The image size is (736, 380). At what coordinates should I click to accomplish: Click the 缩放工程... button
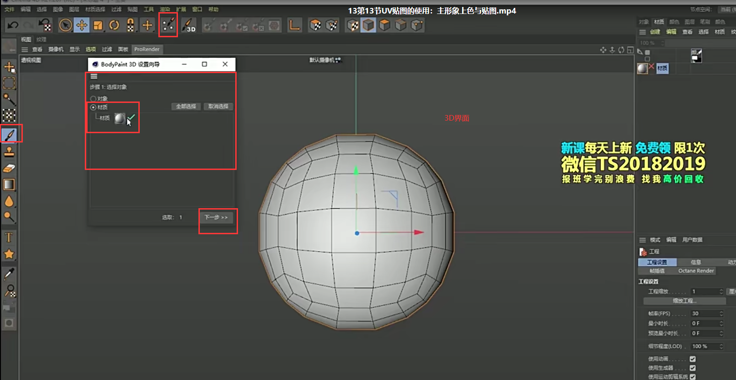(x=684, y=301)
